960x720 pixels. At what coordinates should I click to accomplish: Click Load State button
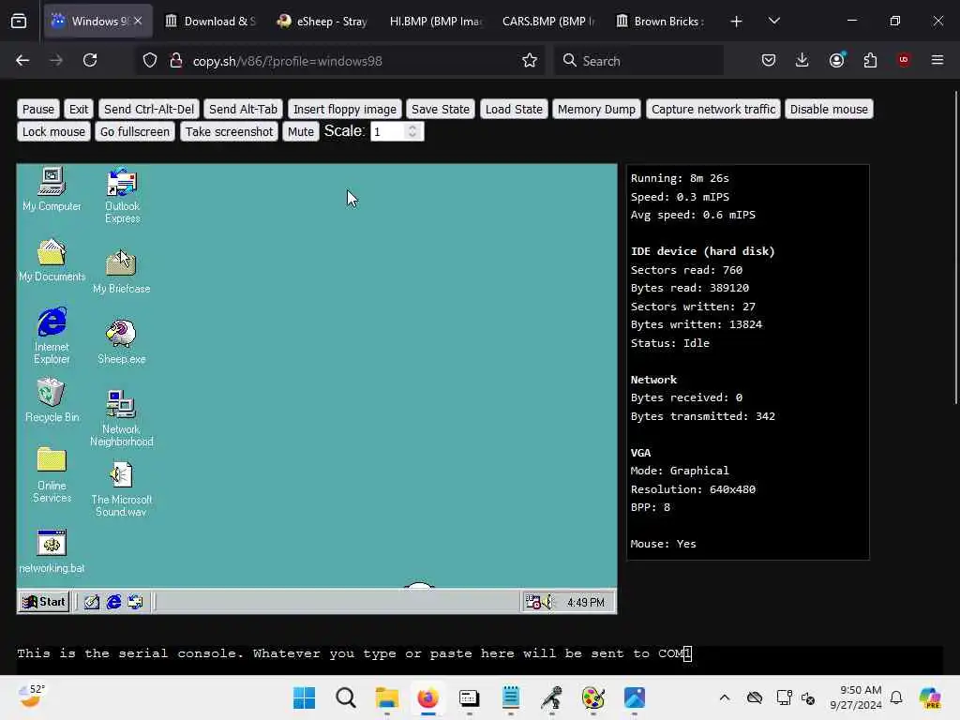(514, 109)
